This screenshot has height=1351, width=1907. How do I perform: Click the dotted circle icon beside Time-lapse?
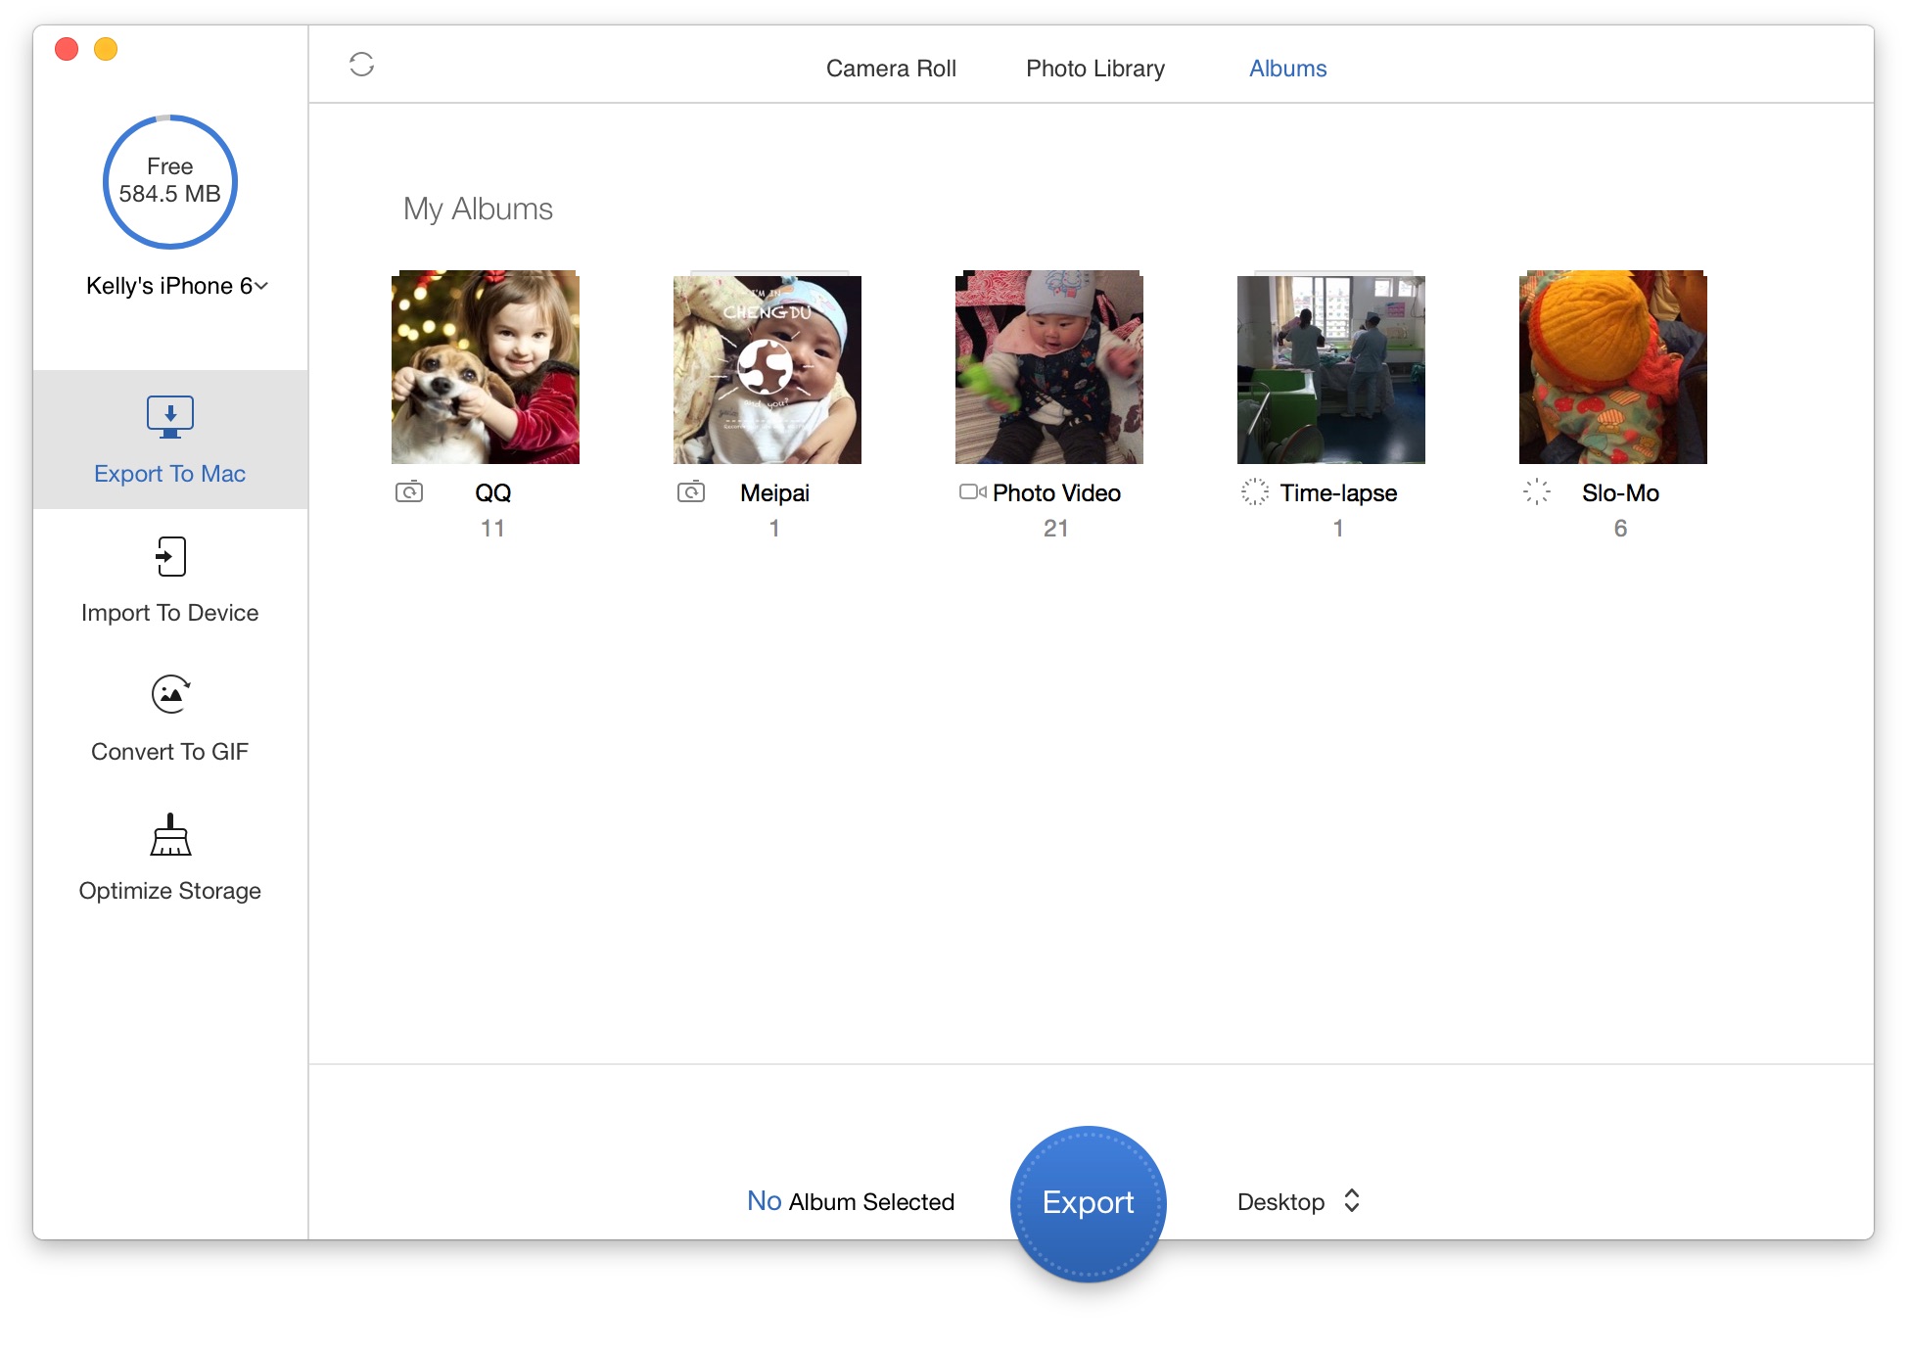(x=1255, y=491)
